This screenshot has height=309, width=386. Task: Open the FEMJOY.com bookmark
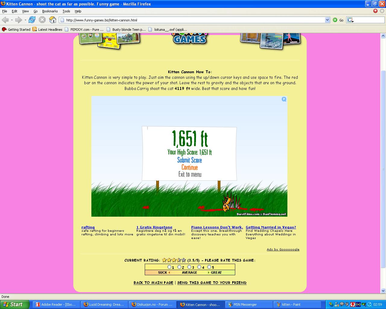[84, 29]
